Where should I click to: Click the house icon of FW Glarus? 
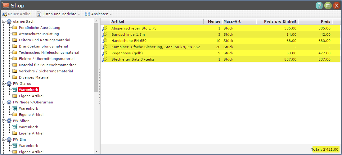coord(9,84)
